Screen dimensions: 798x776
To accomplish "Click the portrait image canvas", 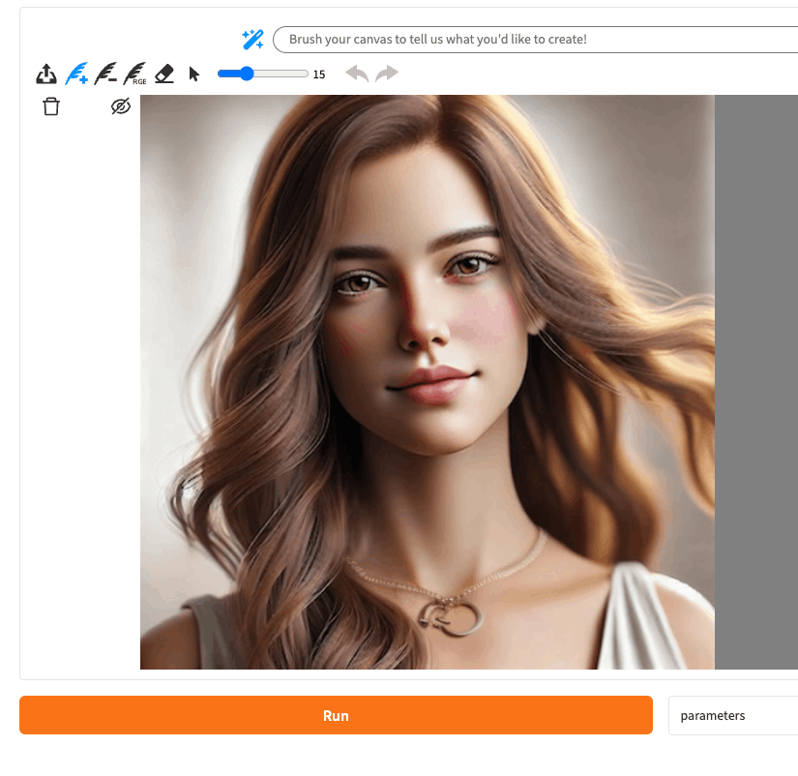I will tap(428, 382).
